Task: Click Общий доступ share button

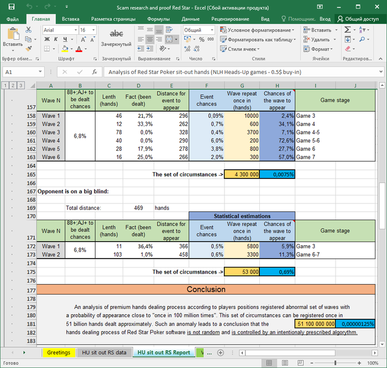Action: [358, 19]
